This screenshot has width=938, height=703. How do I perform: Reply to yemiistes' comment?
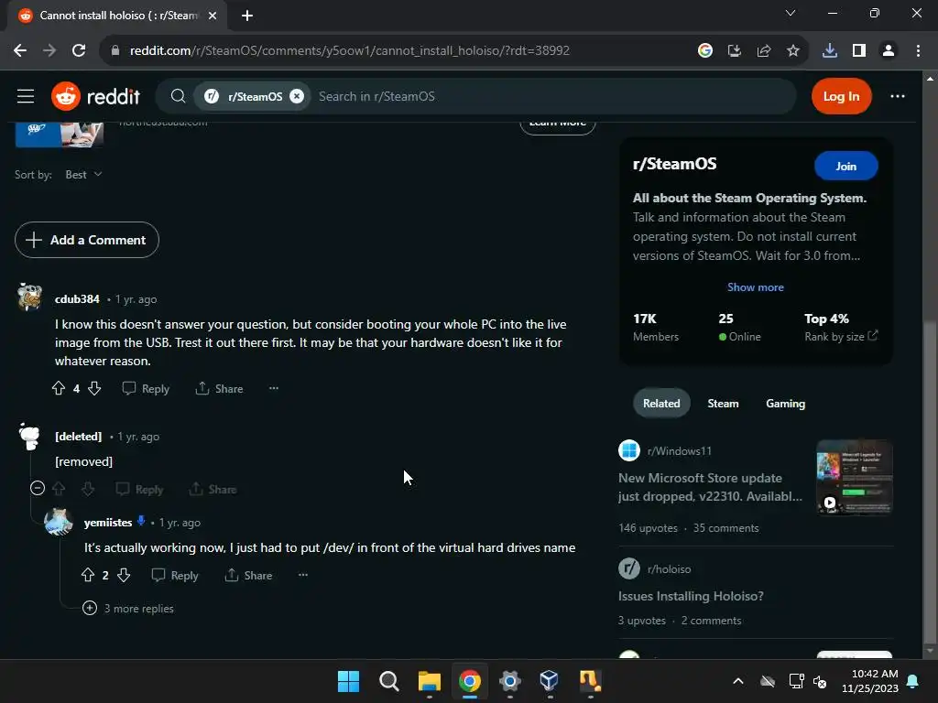pos(175,575)
